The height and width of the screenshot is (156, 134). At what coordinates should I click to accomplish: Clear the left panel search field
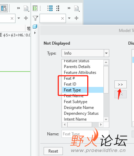12,18
